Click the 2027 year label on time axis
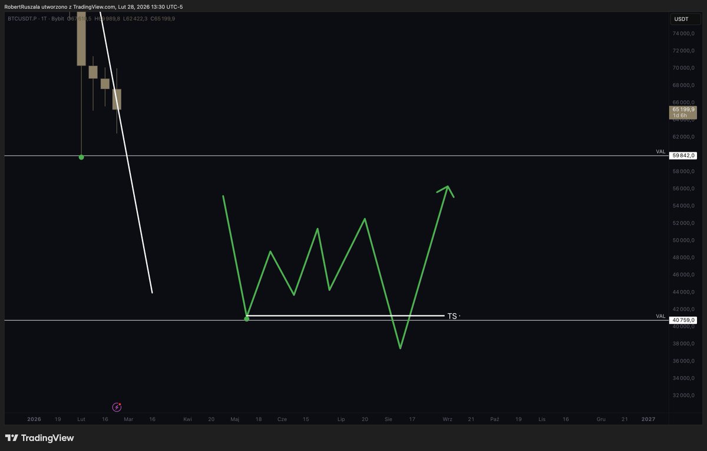707x451 pixels. pyautogui.click(x=648, y=419)
